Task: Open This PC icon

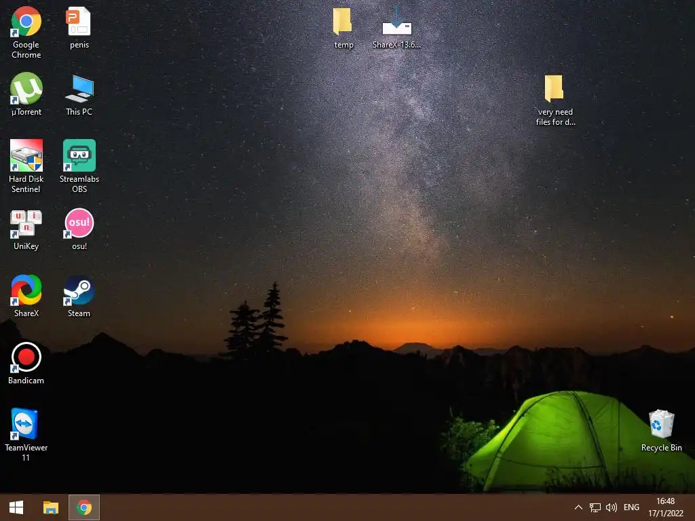Action: coord(79,95)
